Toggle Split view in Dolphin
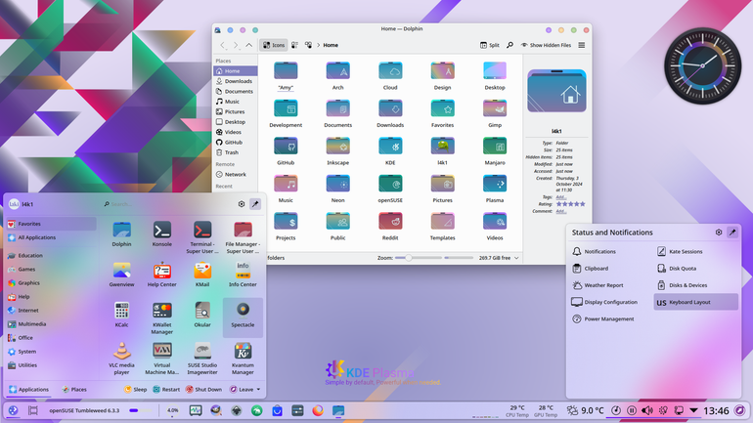 pos(489,45)
